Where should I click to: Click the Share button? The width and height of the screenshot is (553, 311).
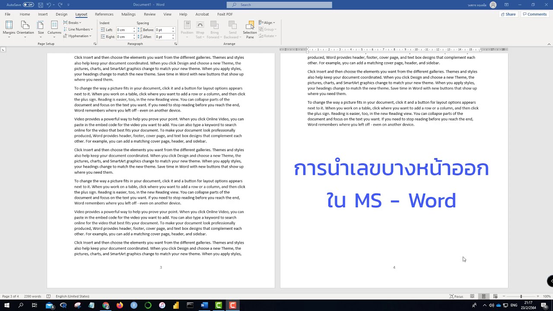pyautogui.click(x=508, y=14)
